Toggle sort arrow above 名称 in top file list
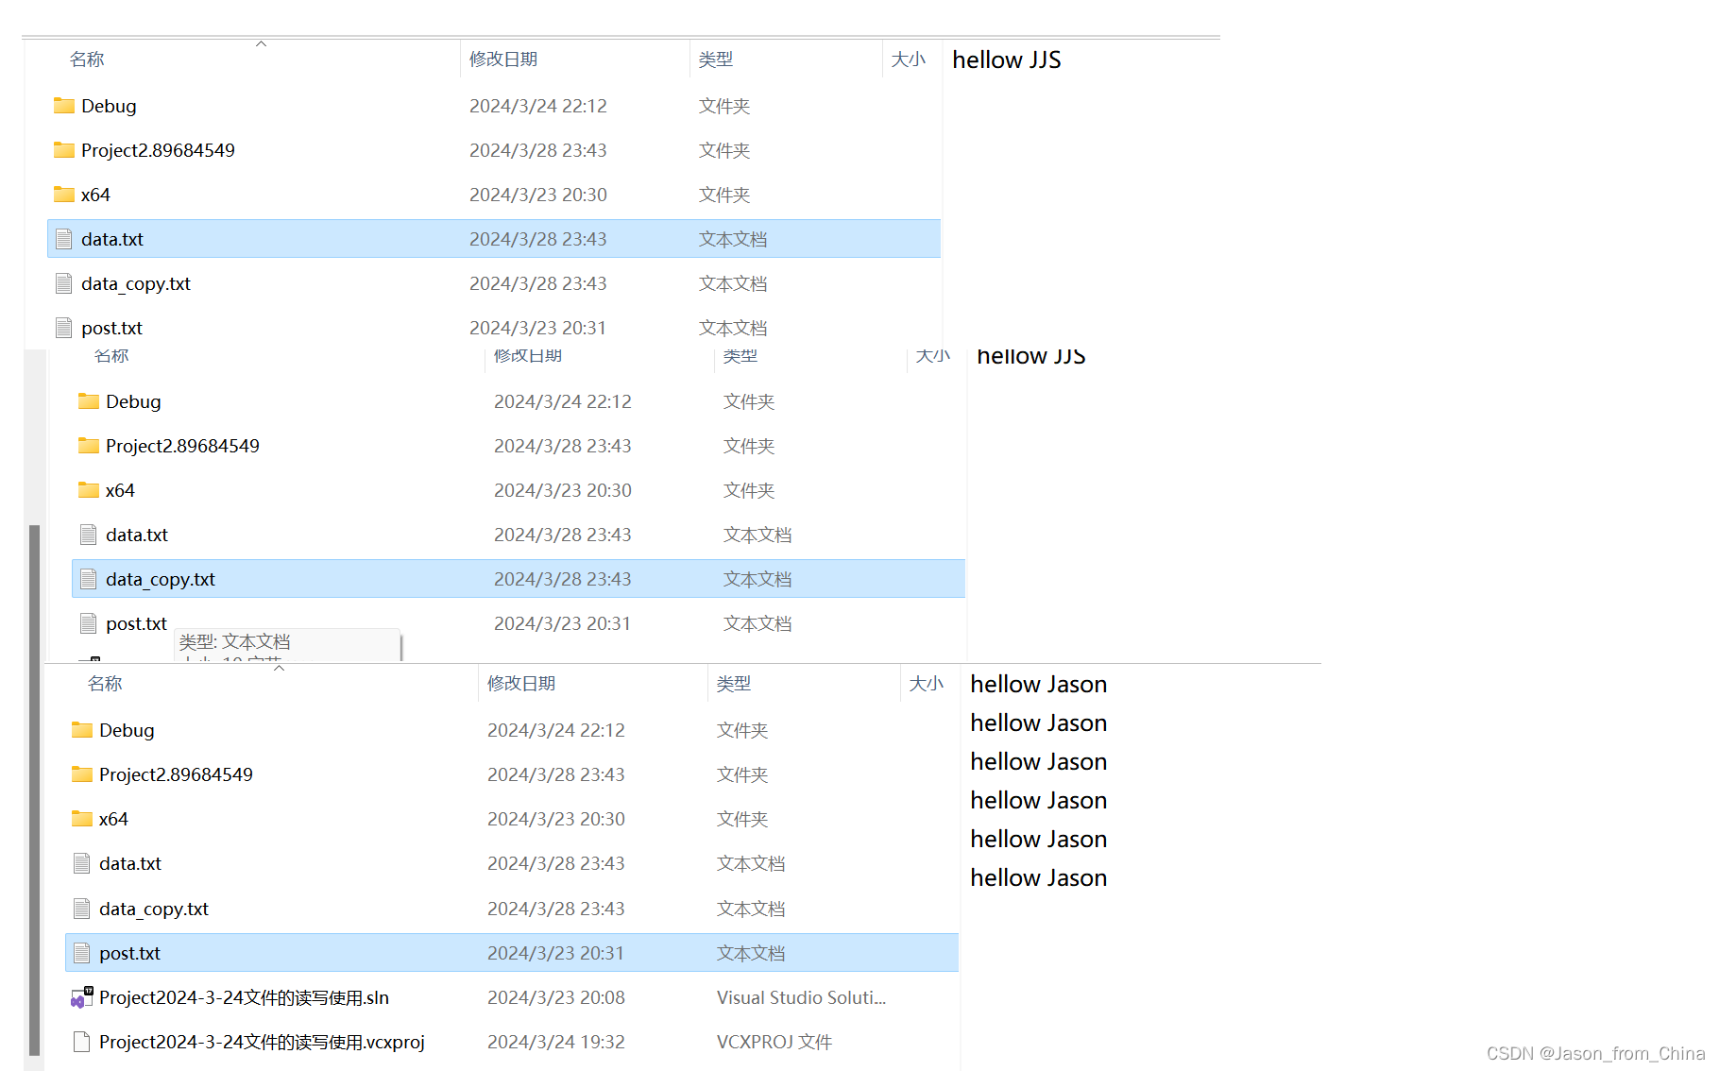1719x1071 pixels. point(262,43)
